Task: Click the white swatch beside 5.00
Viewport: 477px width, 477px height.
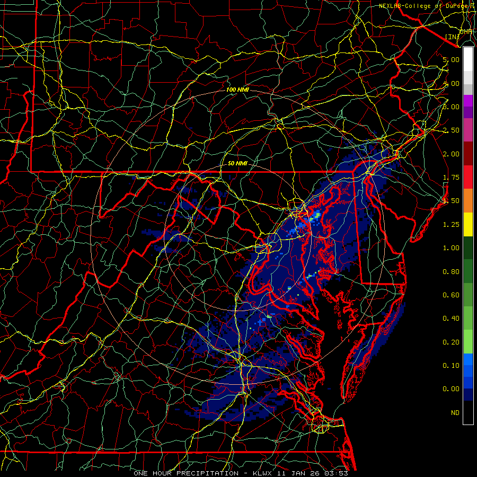Action: (468, 59)
